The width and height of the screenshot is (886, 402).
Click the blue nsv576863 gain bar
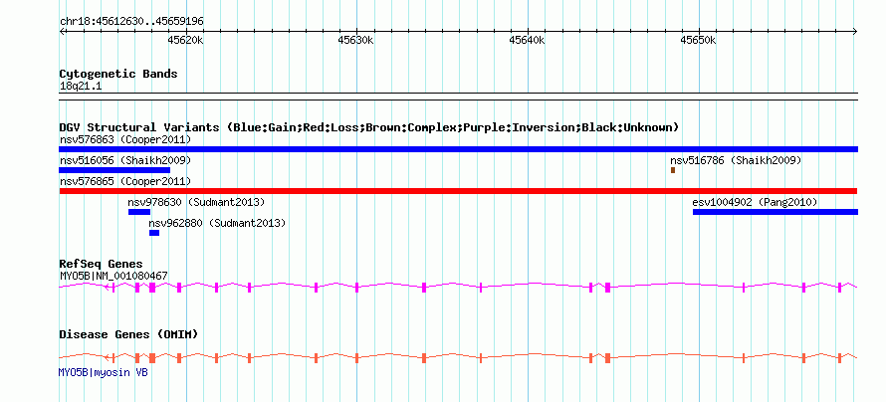coord(458,149)
